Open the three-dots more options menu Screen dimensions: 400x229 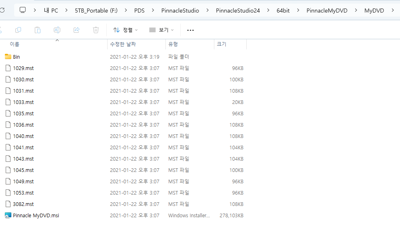click(190, 30)
